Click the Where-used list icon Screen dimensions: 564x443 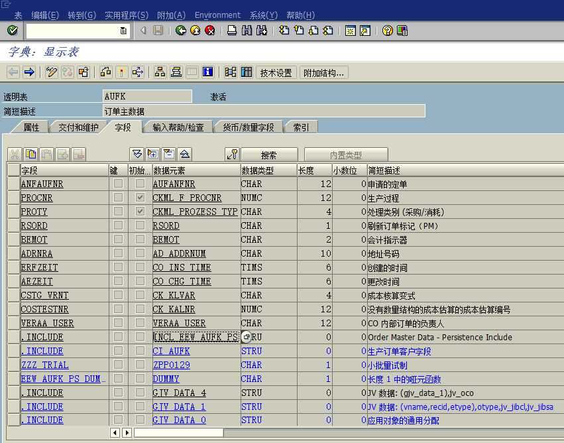(x=138, y=72)
